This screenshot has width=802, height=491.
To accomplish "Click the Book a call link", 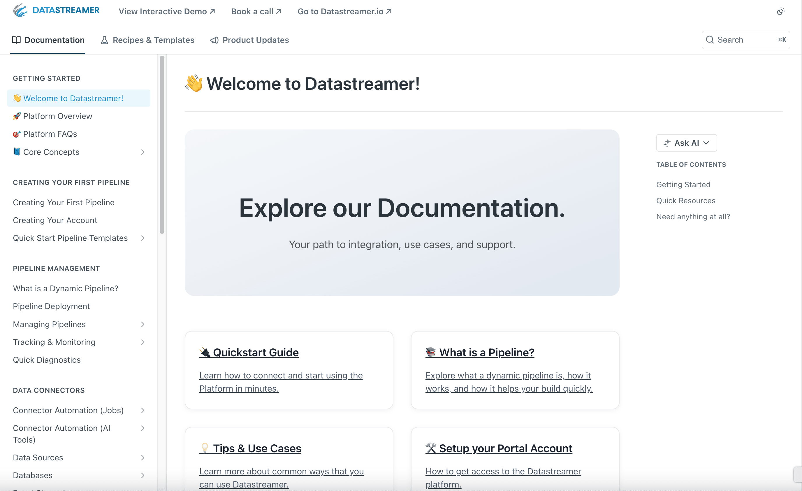I will [x=256, y=11].
